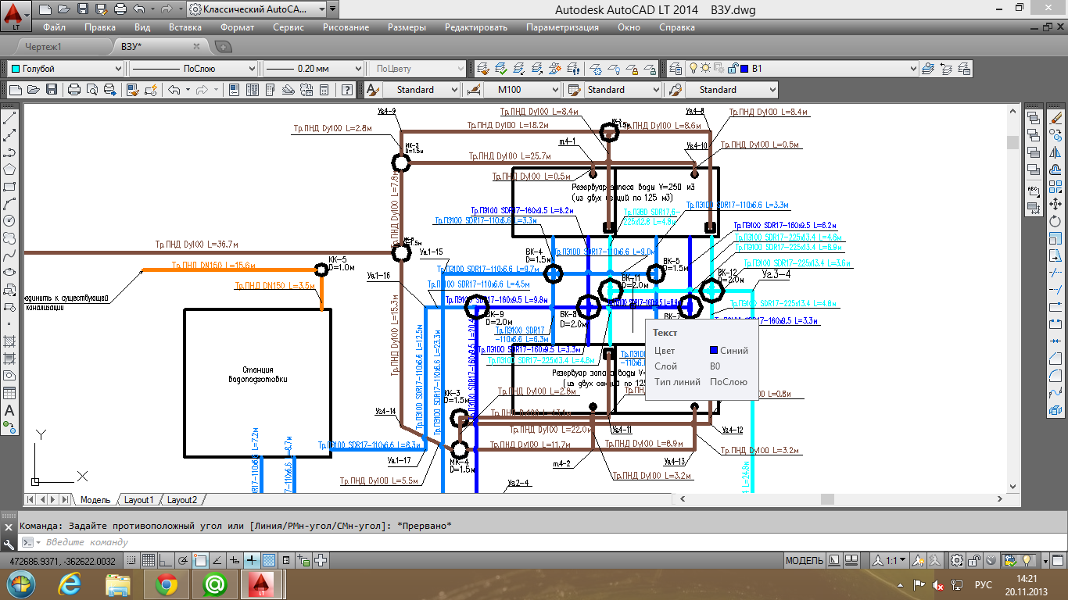Click the Plot Preview icon

click(x=92, y=90)
